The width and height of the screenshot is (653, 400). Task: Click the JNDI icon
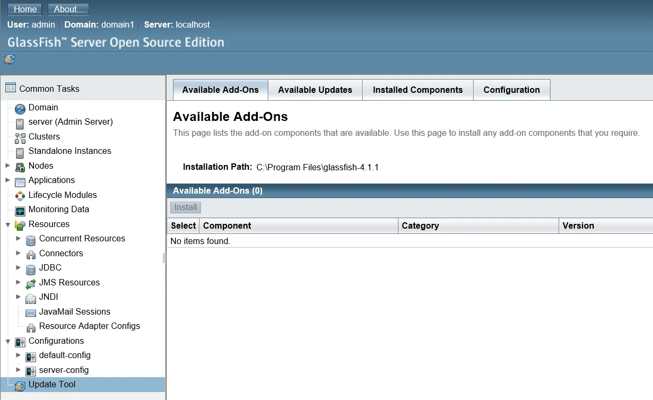(31, 299)
